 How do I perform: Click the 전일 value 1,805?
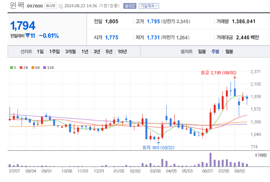[111, 22]
